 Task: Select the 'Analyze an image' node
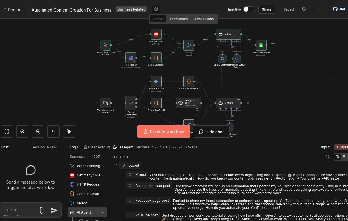click(x=156, y=81)
